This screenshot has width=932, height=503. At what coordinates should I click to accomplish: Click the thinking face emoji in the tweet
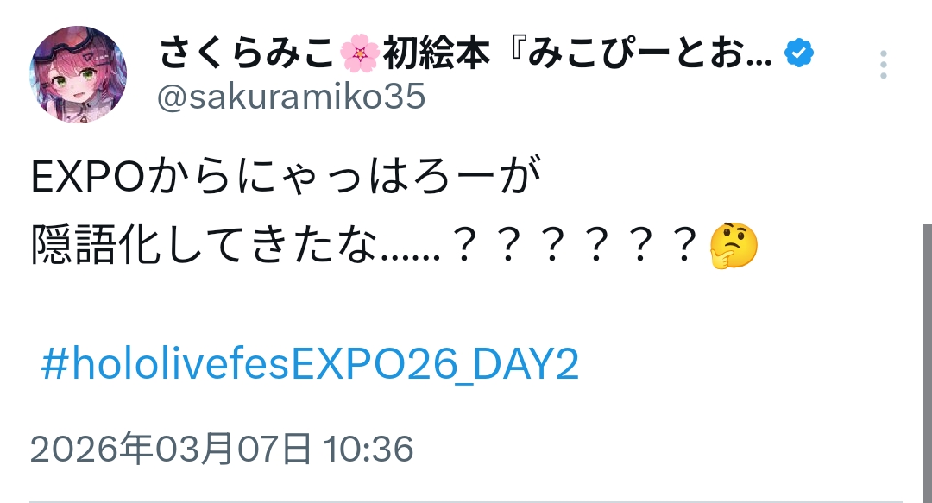734,246
